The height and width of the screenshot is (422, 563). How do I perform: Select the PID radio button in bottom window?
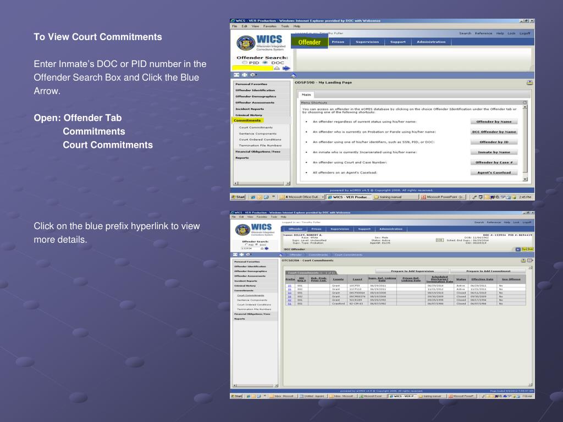(246, 245)
